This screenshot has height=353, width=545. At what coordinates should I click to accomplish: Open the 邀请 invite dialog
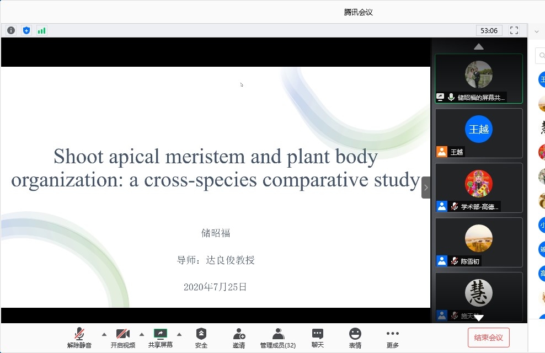(x=239, y=338)
